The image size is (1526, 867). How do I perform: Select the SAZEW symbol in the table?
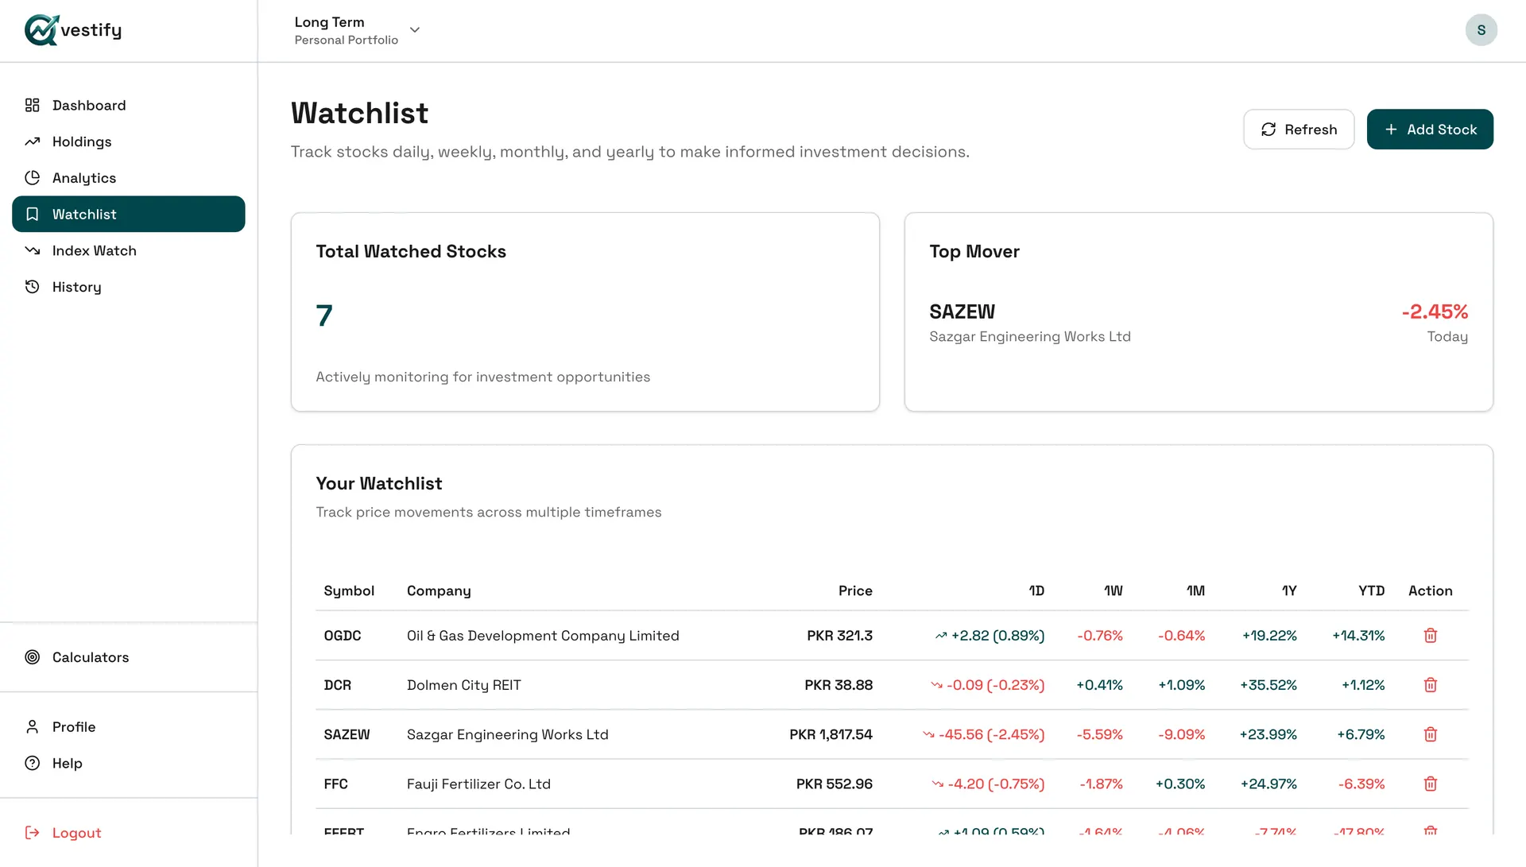(x=347, y=734)
